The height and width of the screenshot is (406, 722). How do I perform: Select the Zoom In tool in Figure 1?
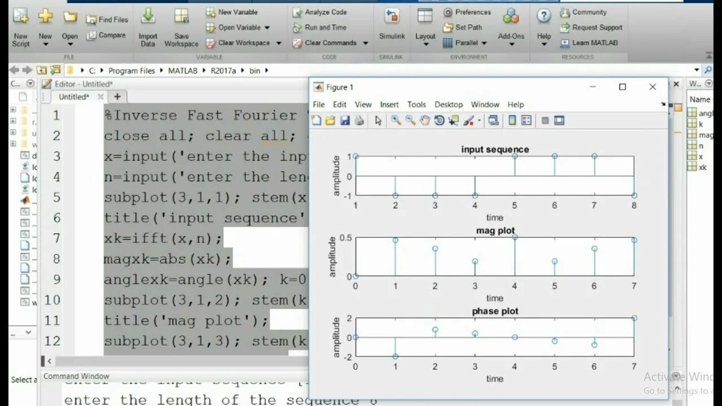coord(396,120)
